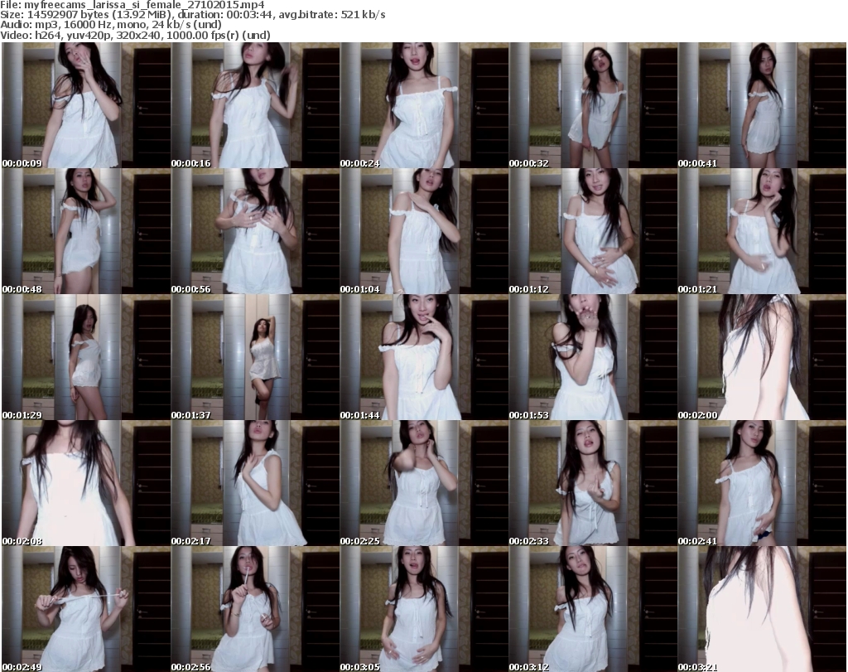Select the 00:01:37 frame

255,357
